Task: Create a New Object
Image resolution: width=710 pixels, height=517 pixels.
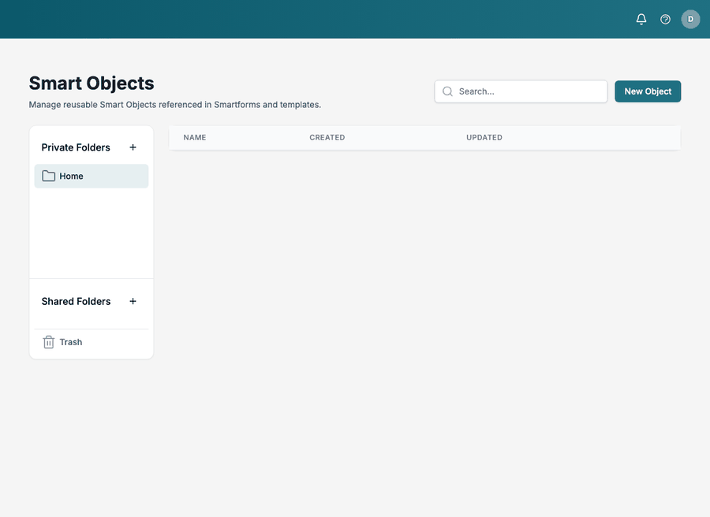Action: [648, 91]
